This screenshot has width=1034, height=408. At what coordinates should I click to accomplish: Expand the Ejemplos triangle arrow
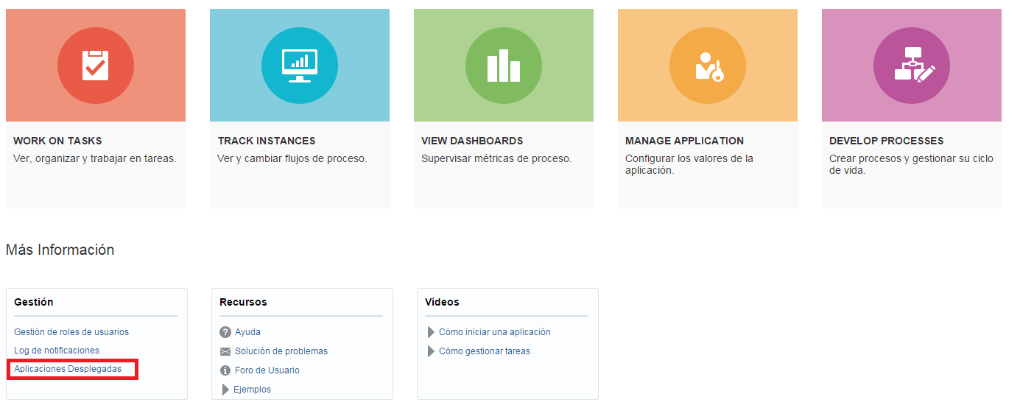[x=225, y=390]
